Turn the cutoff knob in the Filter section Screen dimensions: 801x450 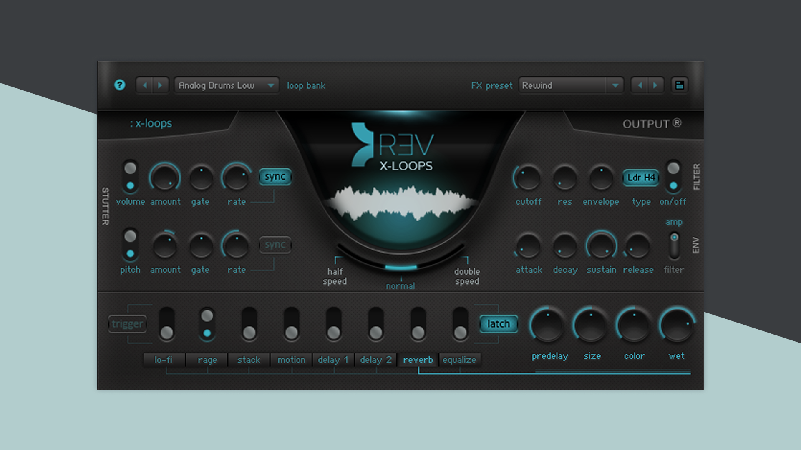coord(527,180)
